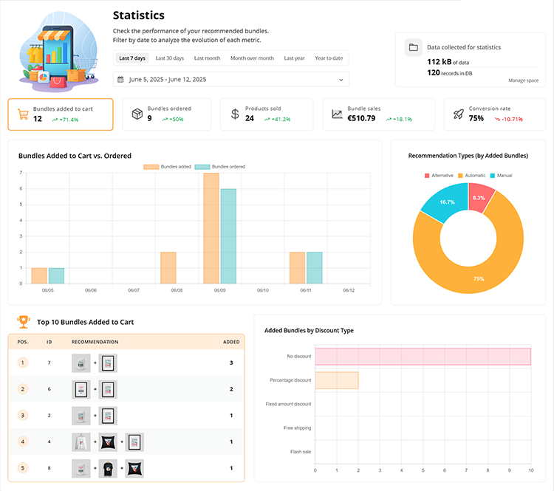
Task: Click the position 3 badge in top bundles
Action: pyautogui.click(x=23, y=416)
